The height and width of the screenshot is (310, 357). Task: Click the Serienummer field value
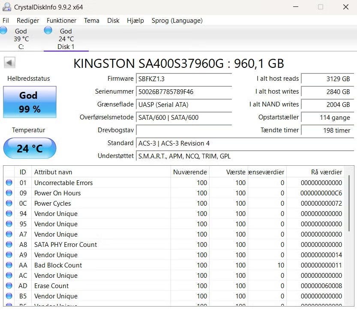tap(184, 92)
